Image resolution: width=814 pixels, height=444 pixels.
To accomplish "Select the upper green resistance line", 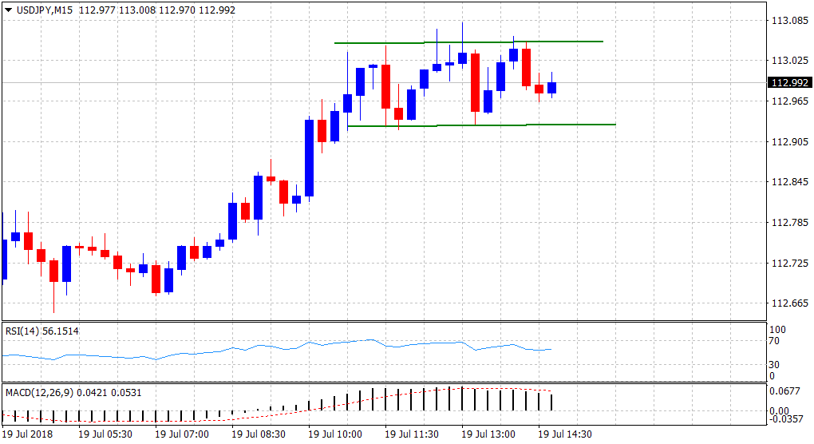I will point(468,42).
